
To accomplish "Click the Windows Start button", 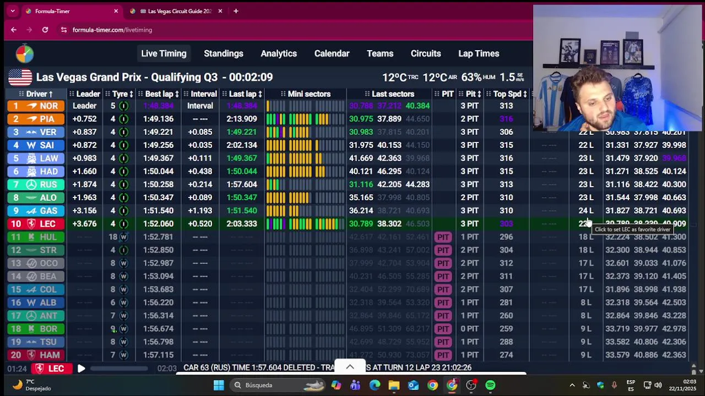I will pos(219,385).
